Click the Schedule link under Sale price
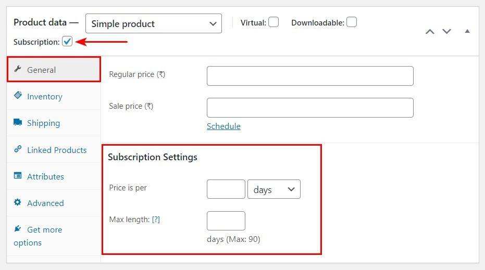485x270 pixels. pyautogui.click(x=223, y=126)
